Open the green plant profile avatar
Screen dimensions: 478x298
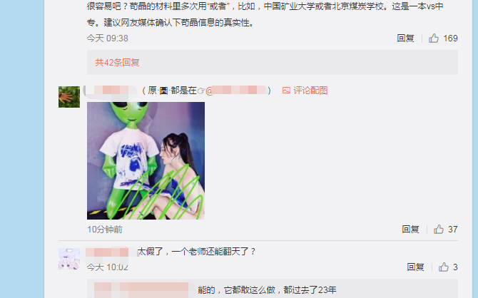pos(69,97)
